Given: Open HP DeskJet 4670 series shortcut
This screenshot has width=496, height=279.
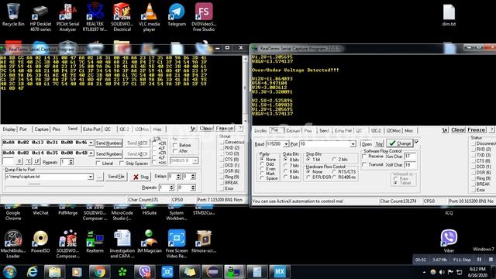Looking at the screenshot, I should coord(40,17).
